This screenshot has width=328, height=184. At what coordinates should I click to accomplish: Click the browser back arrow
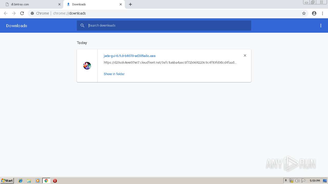click(6, 13)
